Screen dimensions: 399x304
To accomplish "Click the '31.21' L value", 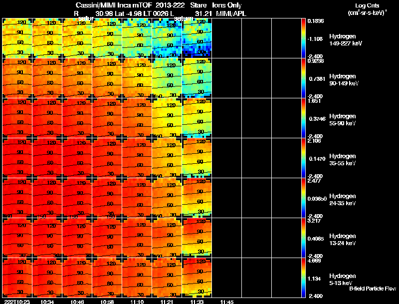I will 203,13.
